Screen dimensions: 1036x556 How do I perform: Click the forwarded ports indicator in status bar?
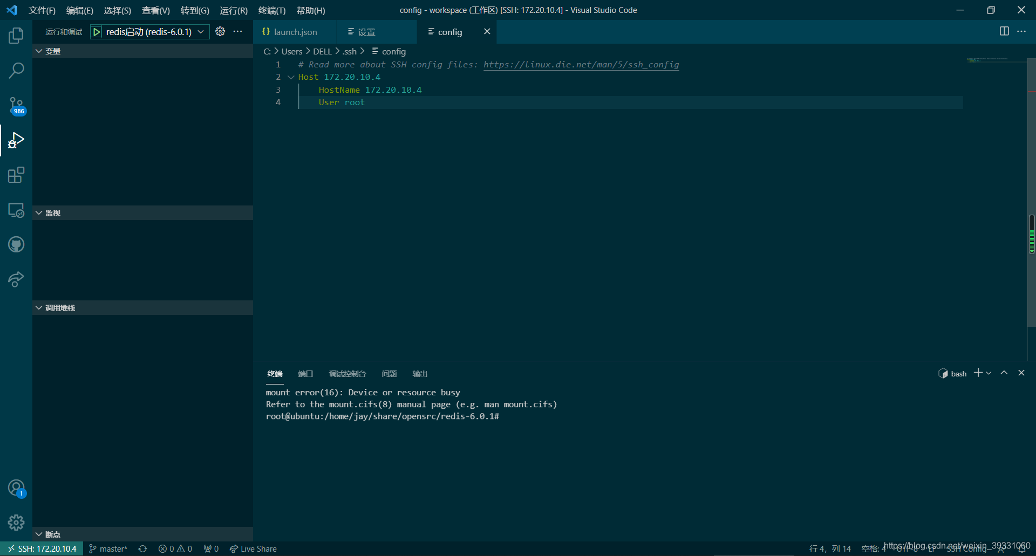[x=211, y=548]
